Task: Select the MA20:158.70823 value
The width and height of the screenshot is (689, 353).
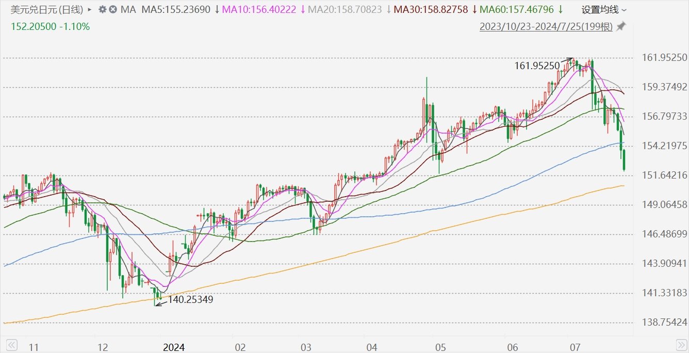Action: (x=346, y=9)
